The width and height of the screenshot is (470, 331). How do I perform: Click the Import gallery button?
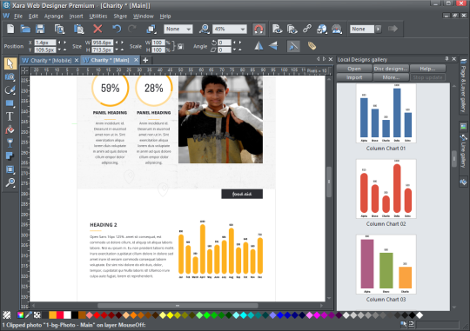coord(354,77)
